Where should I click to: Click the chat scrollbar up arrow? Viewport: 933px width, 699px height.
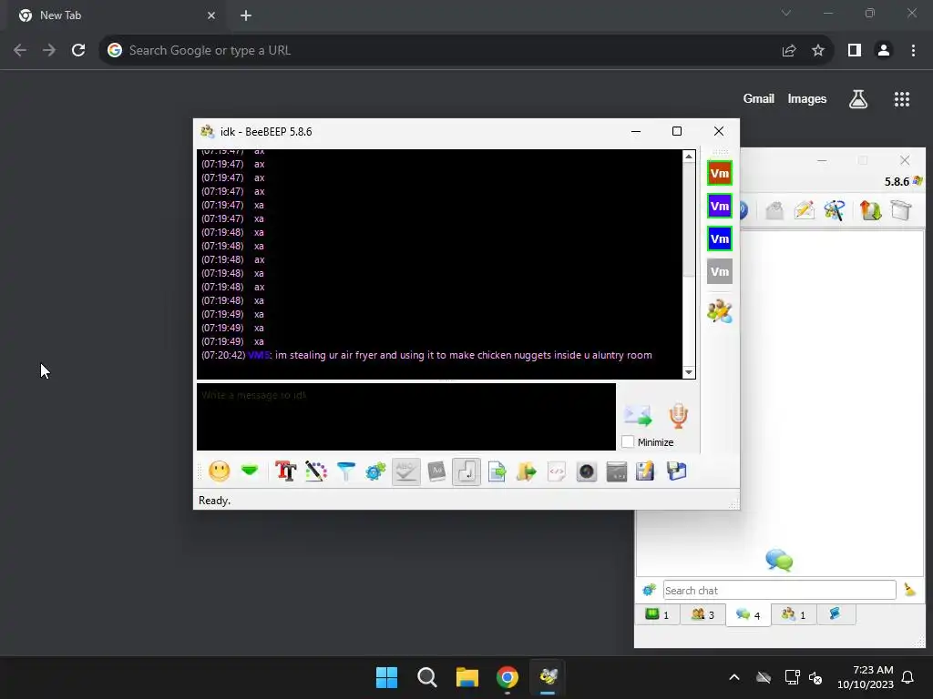689,157
